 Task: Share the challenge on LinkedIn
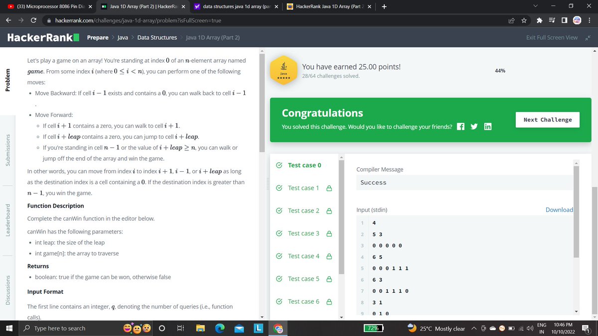click(488, 126)
